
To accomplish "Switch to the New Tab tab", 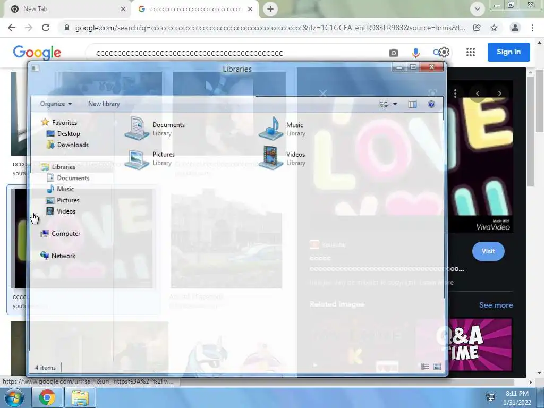I will [66, 9].
